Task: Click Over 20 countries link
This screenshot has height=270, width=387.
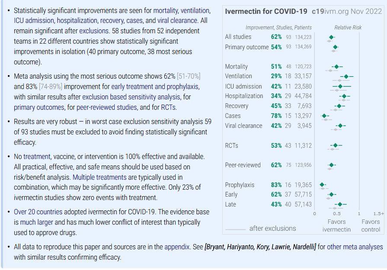Action: (x=38, y=212)
